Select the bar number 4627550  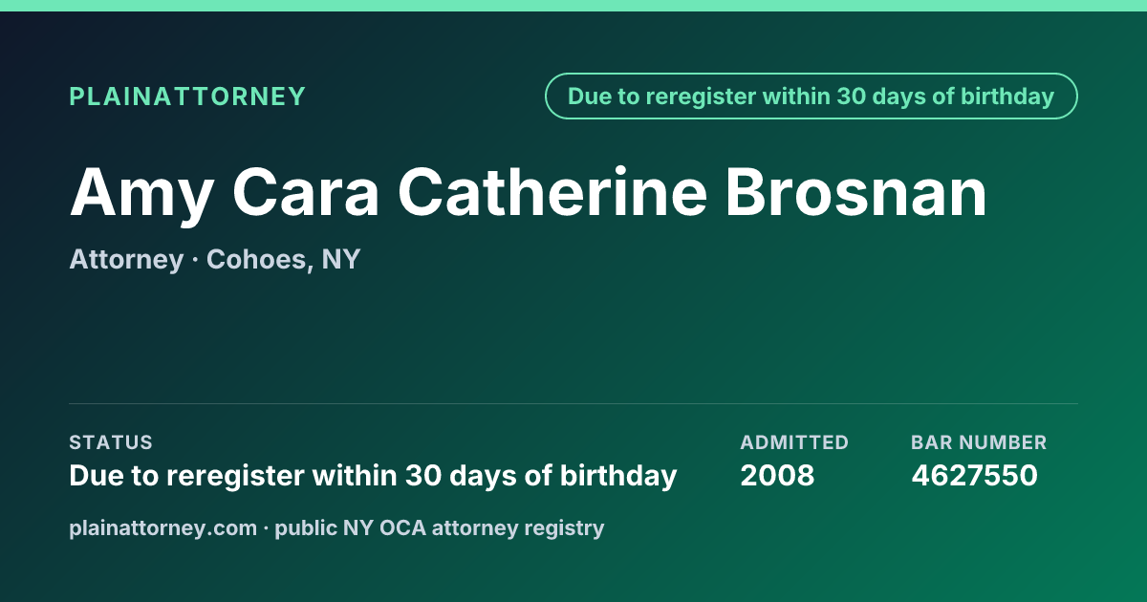tap(974, 476)
